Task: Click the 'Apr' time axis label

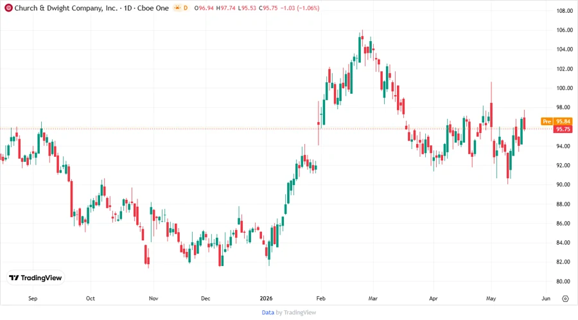Action: (433, 298)
